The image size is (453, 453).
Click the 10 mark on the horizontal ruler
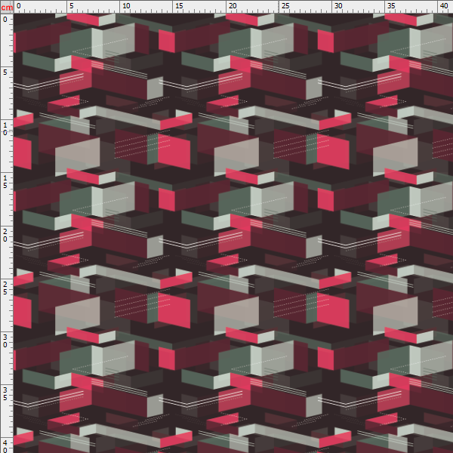click(126, 6)
